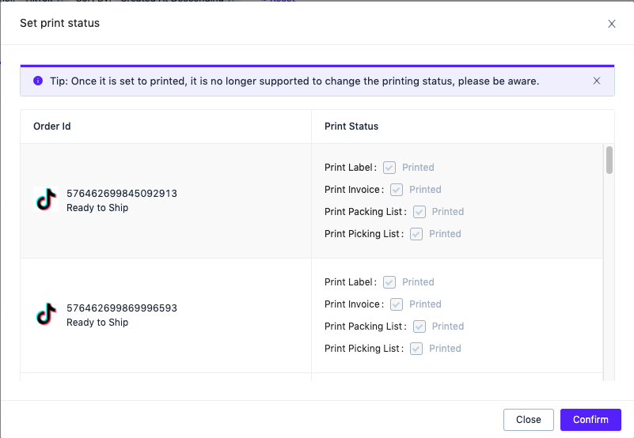Click the purple info icon in the tip
This screenshot has width=634, height=438.
pos(38,81)
